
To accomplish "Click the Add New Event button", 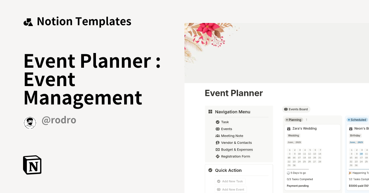I will (x=231, y=189).
